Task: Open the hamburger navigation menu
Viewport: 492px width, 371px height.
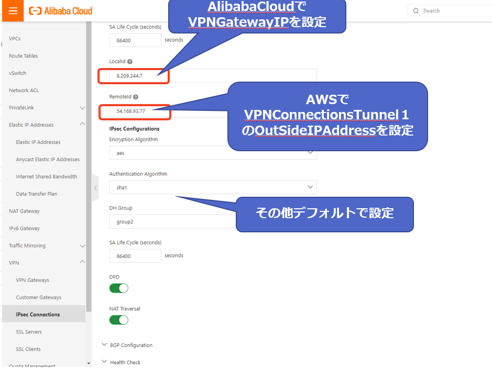Action: coord(13,10)
